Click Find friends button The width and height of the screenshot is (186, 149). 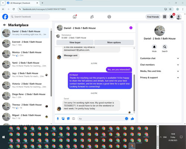[x=153, y=17]
